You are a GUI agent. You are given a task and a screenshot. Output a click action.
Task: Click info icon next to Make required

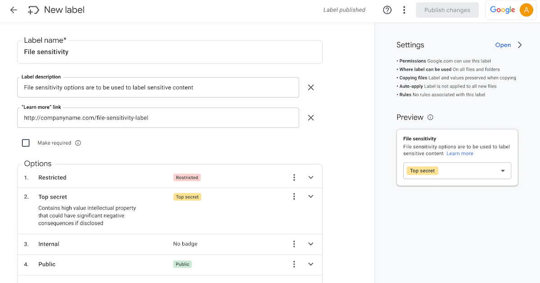[x=78, y=143]
